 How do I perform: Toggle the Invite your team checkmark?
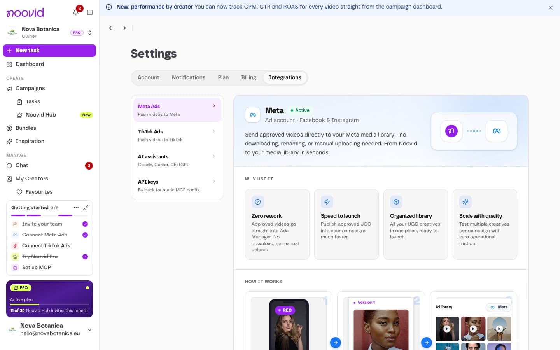tap(85, 224)
